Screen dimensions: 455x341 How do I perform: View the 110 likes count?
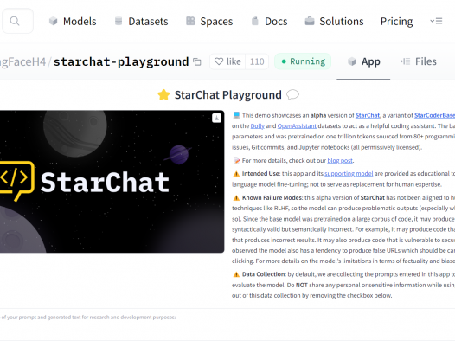click(x=257, y=61)
